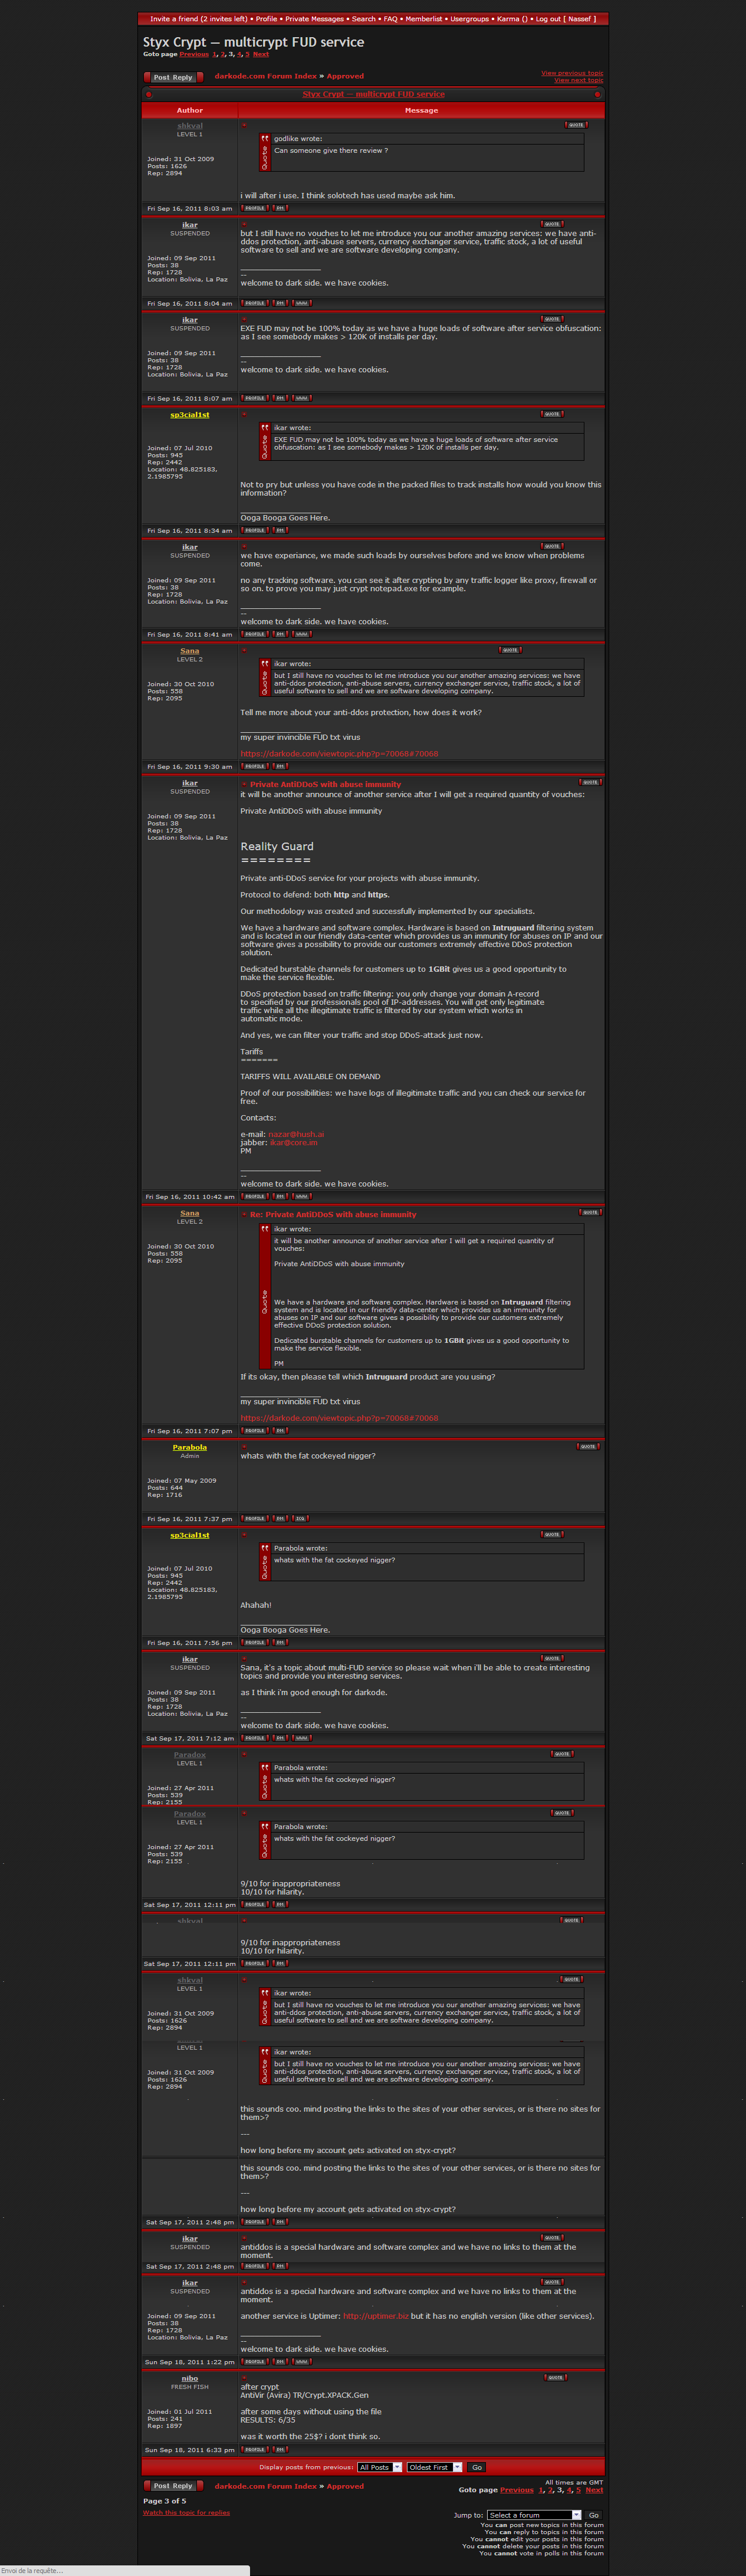746x2576 pixels.
Task: Click the top Post Reply button
Action: point(173,77)
